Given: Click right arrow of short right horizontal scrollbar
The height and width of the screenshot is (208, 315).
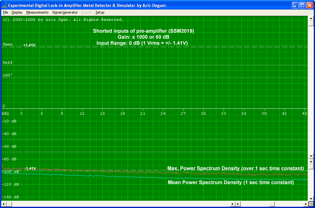Looking at the screenshot, I should coord(306,204).
